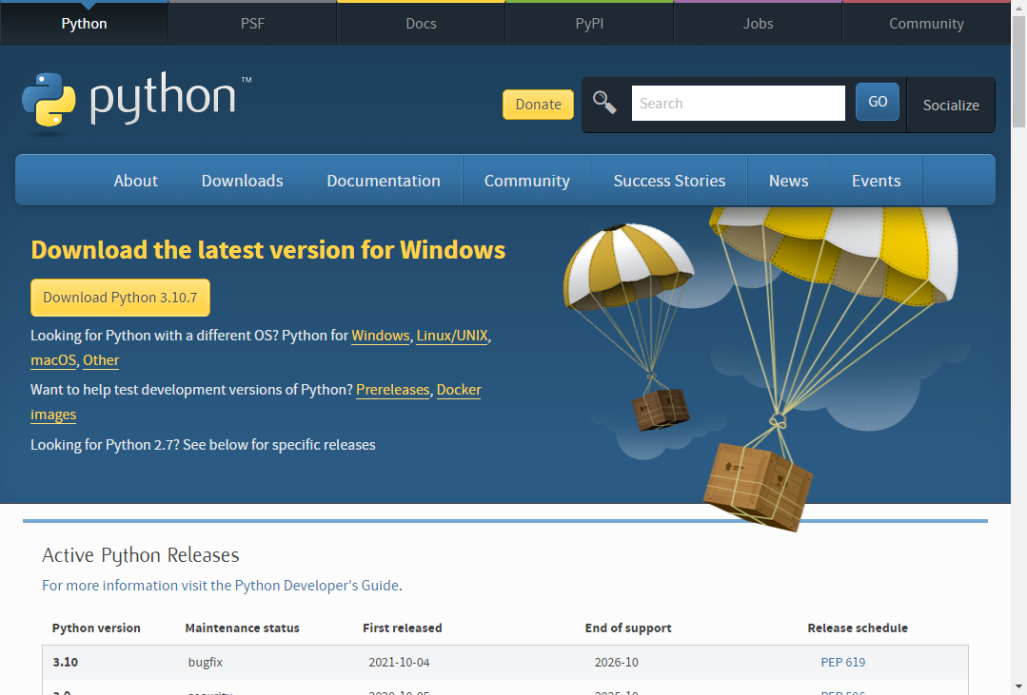Image resolution: width=1027 pixels, height=695 pixels.
Task: Open the PEP 619 release schedule link
Action: [x=843, y=663]
